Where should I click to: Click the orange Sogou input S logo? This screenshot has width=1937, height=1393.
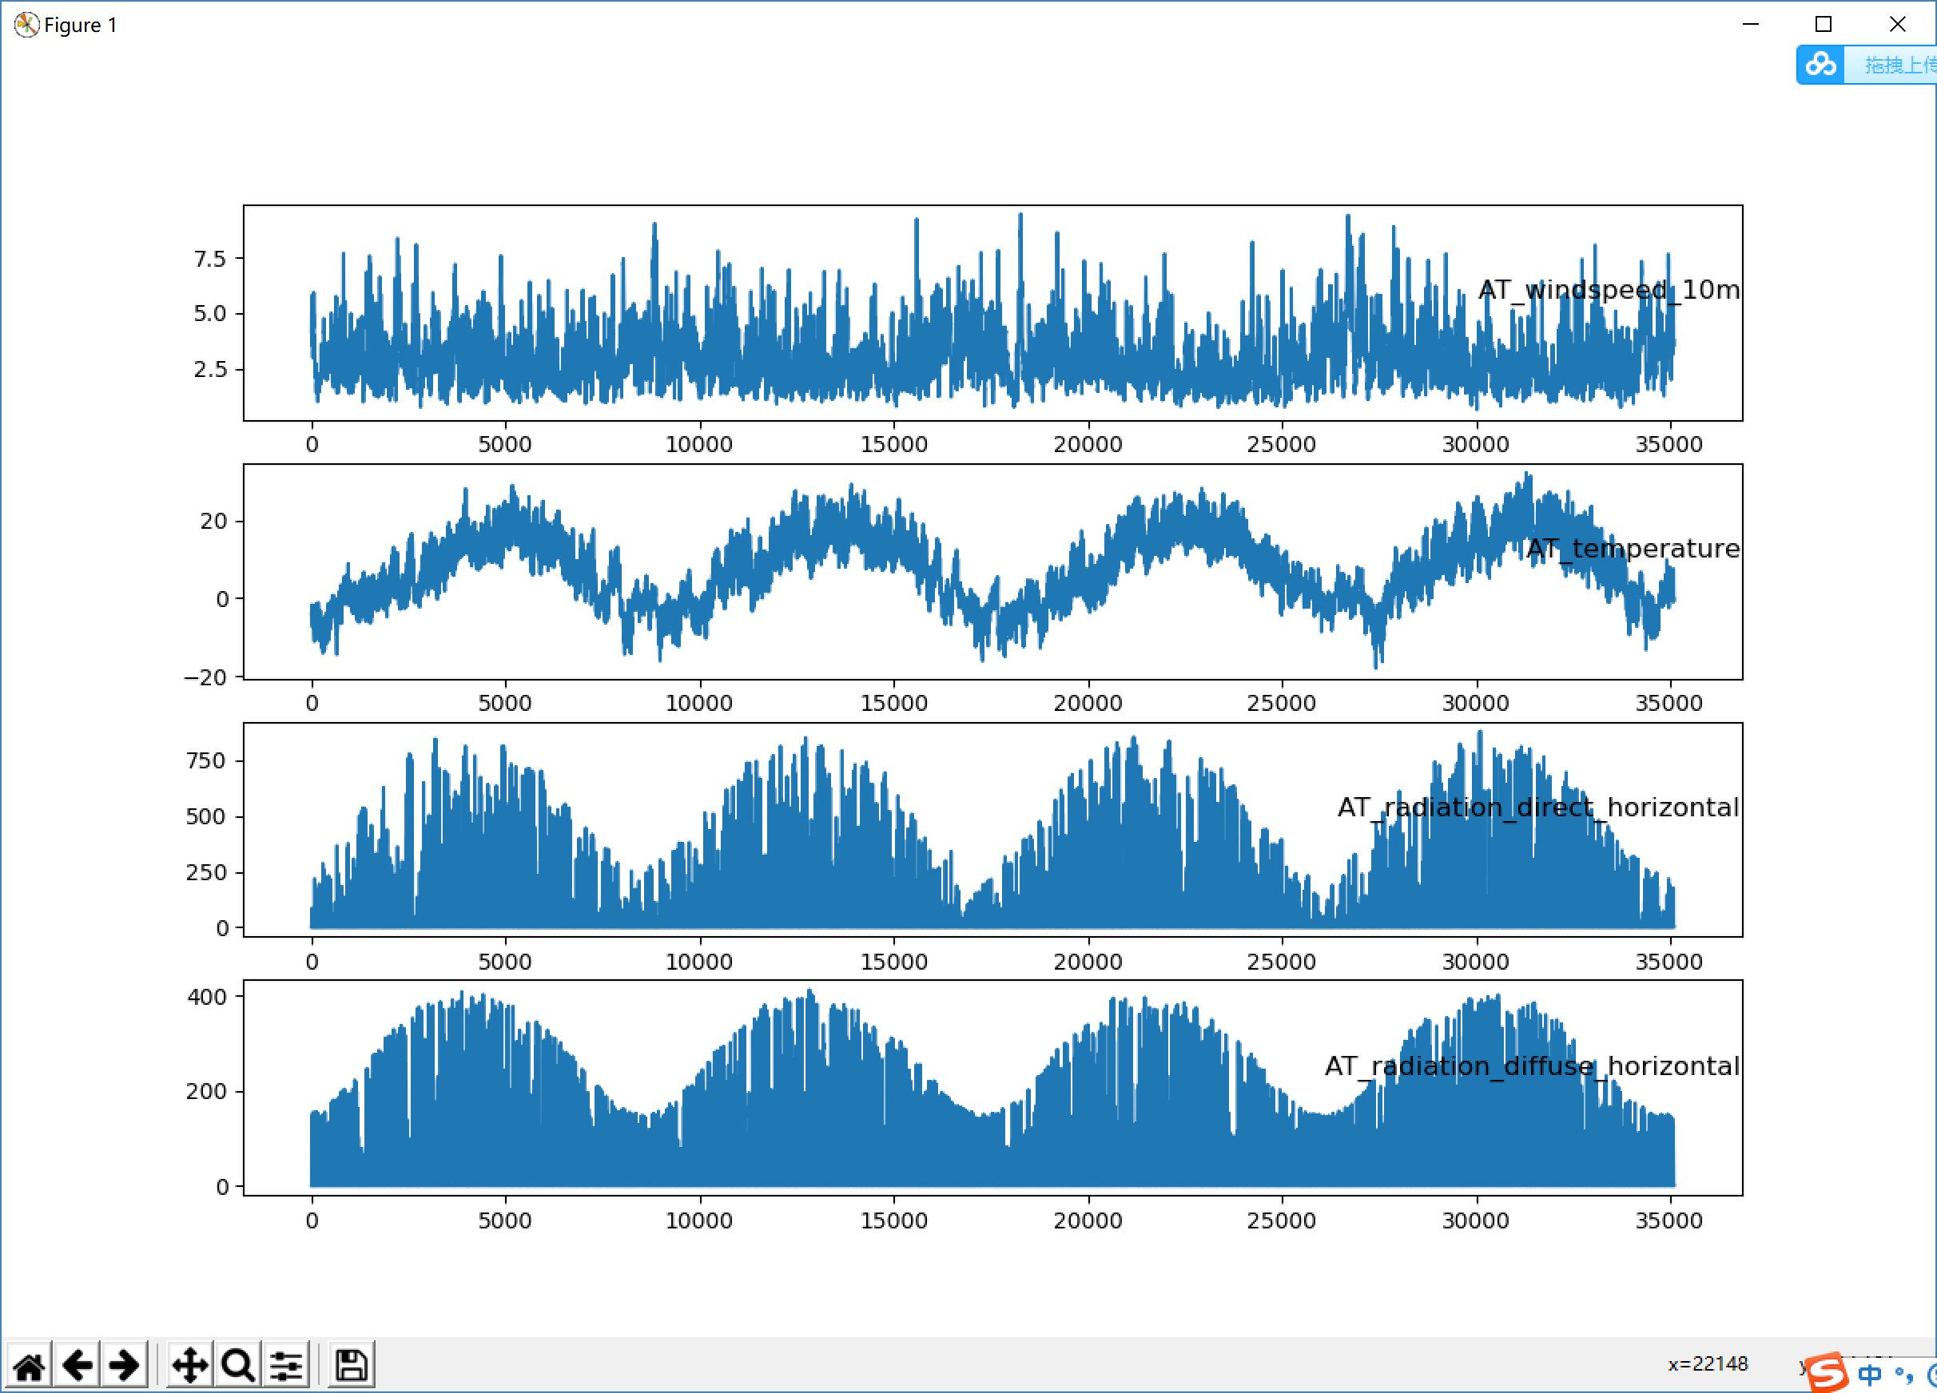(x=1827, y=1373)
